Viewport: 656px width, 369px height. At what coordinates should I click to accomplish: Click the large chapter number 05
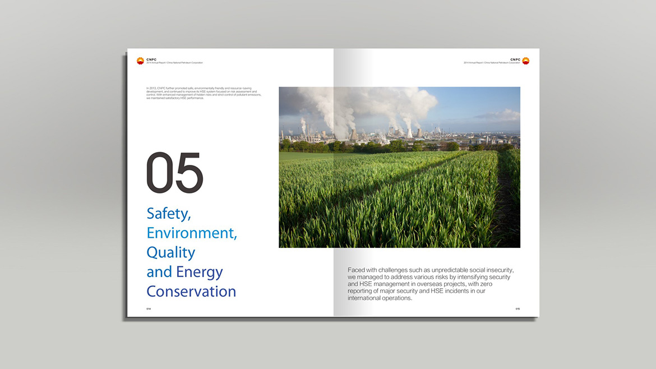174,173
